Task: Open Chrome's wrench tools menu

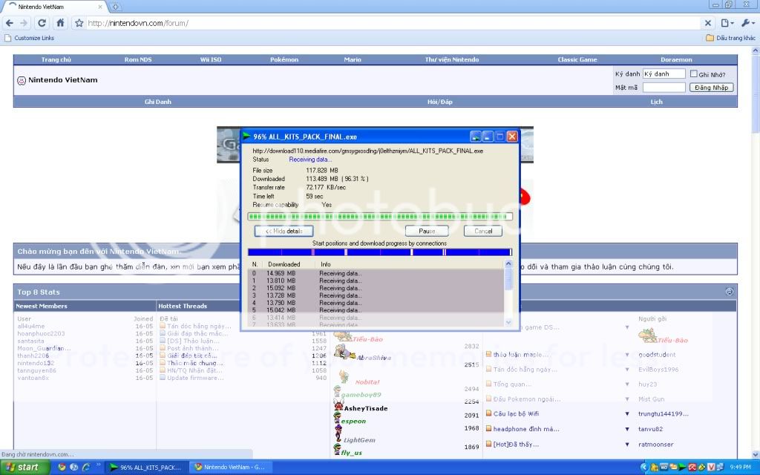Action: pos(748,23)
